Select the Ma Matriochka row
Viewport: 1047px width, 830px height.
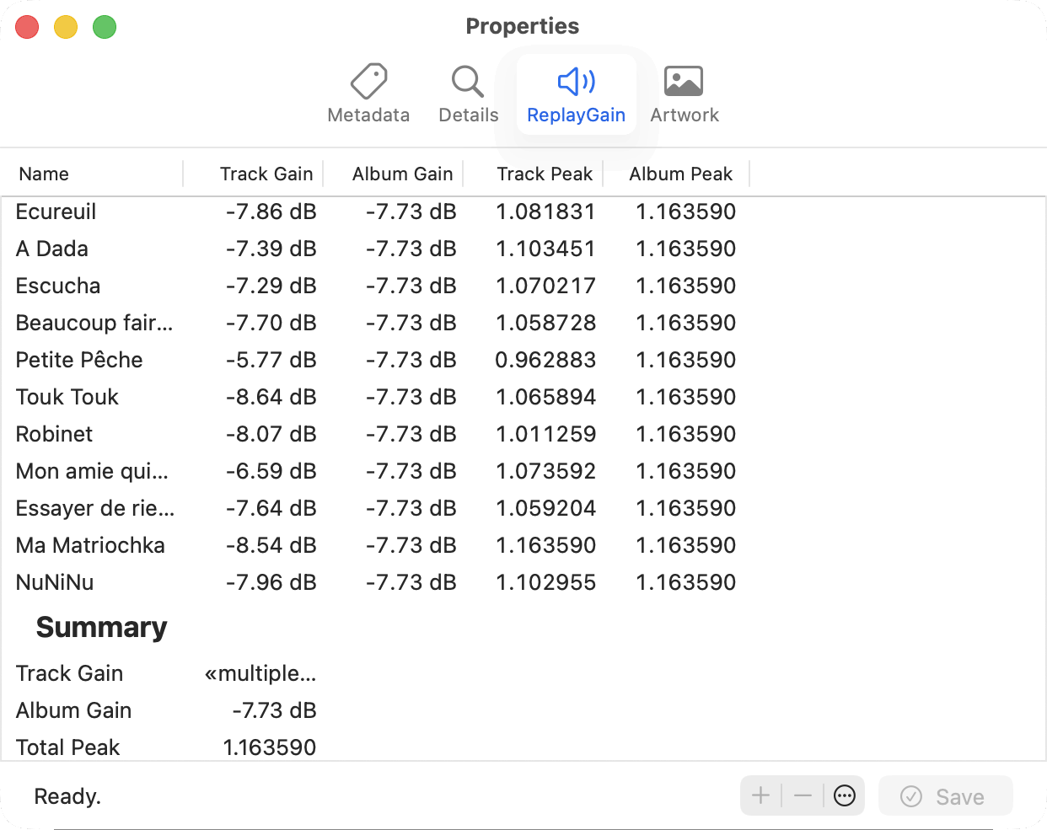click(90, 545)
